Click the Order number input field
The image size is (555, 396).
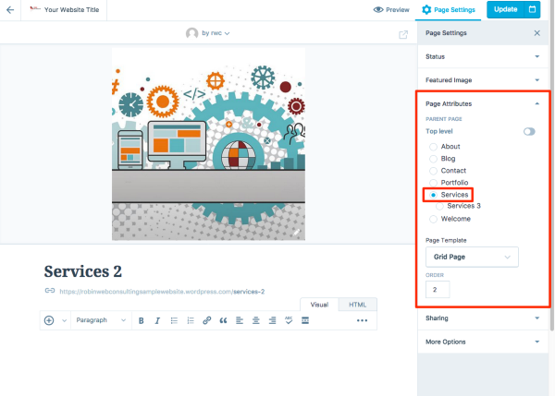click(438, 290)
